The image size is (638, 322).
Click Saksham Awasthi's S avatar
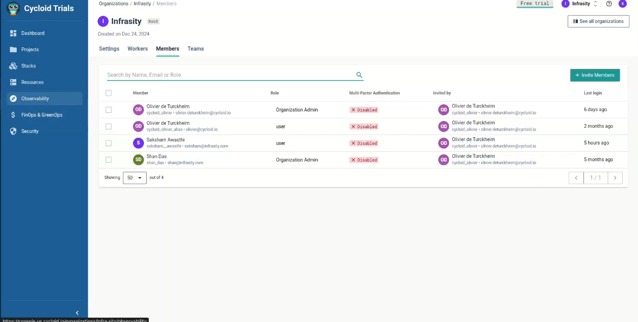coord(138,143)
